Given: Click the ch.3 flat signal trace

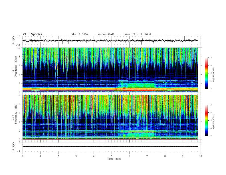Looking at the screenshot, I should [x=110, y=146].
